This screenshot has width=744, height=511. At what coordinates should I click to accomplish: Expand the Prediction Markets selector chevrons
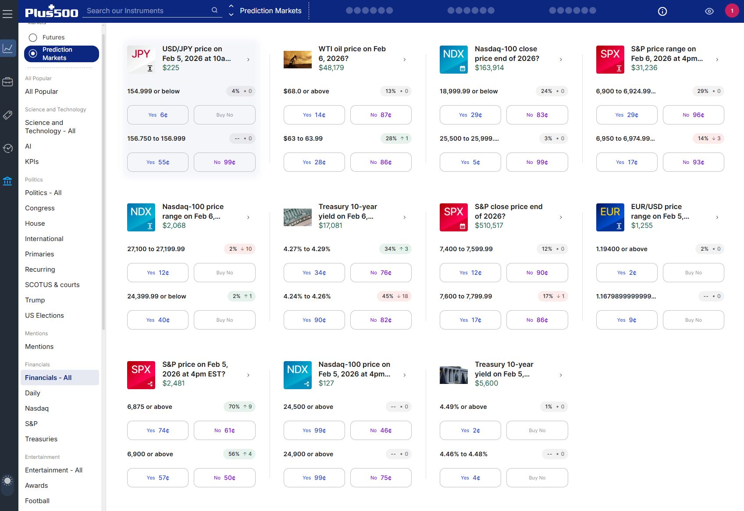point(231,10)
